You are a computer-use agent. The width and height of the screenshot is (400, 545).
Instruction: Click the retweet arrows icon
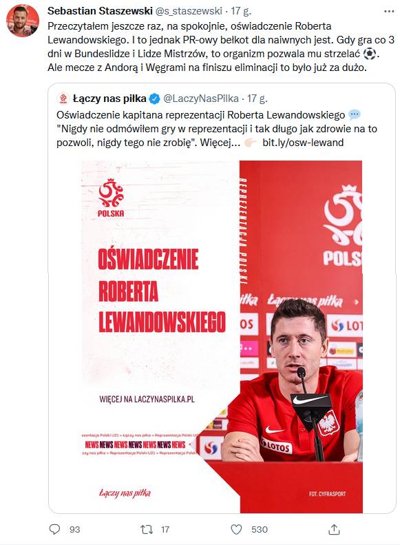(x=146, y=529)
